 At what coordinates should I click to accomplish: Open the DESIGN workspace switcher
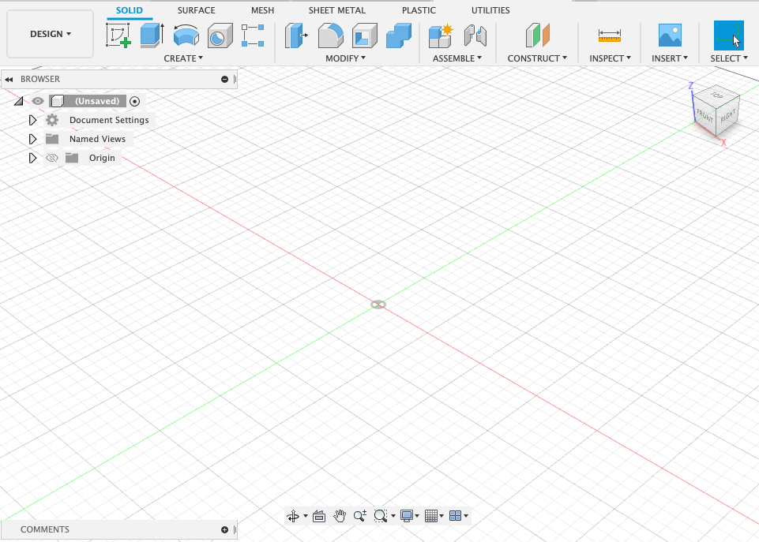[49, 34]
